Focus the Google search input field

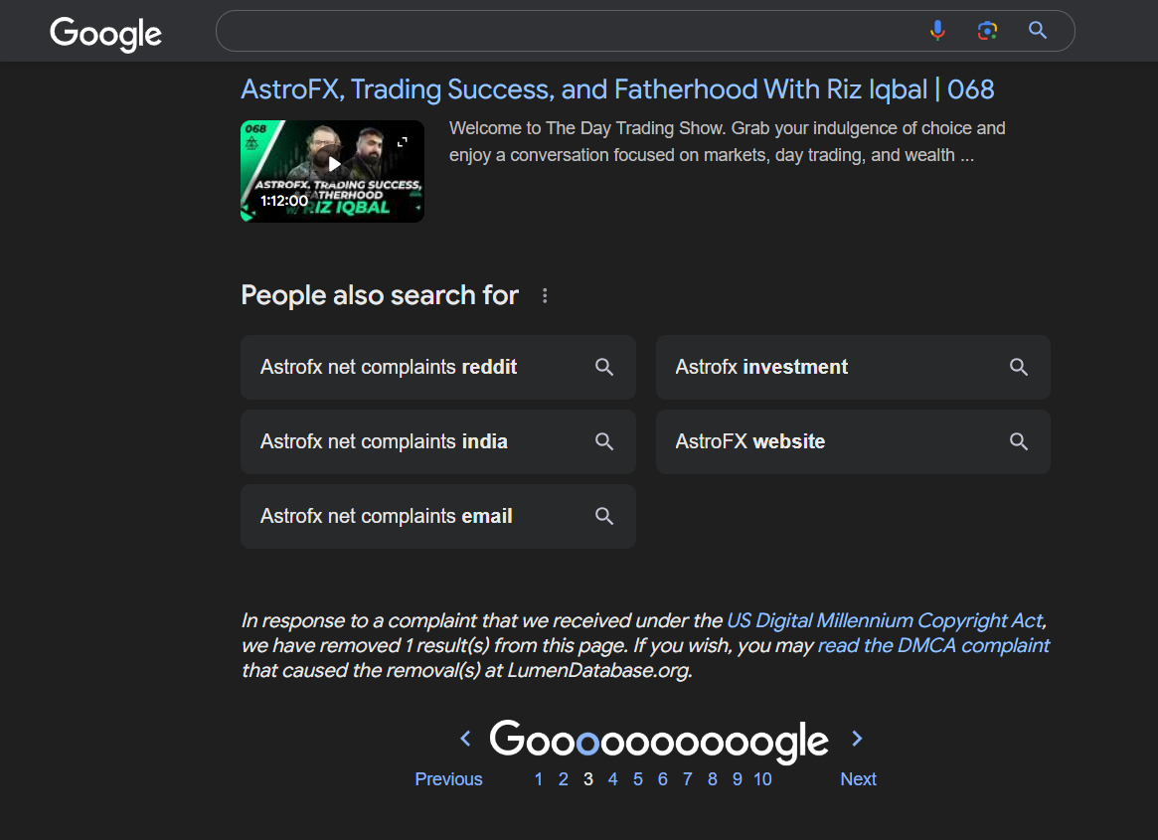coord(569,30)
